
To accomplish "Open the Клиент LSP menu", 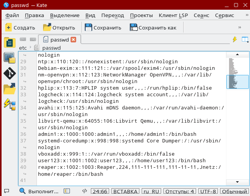I will pyautogui.click(x=173, y=15).
